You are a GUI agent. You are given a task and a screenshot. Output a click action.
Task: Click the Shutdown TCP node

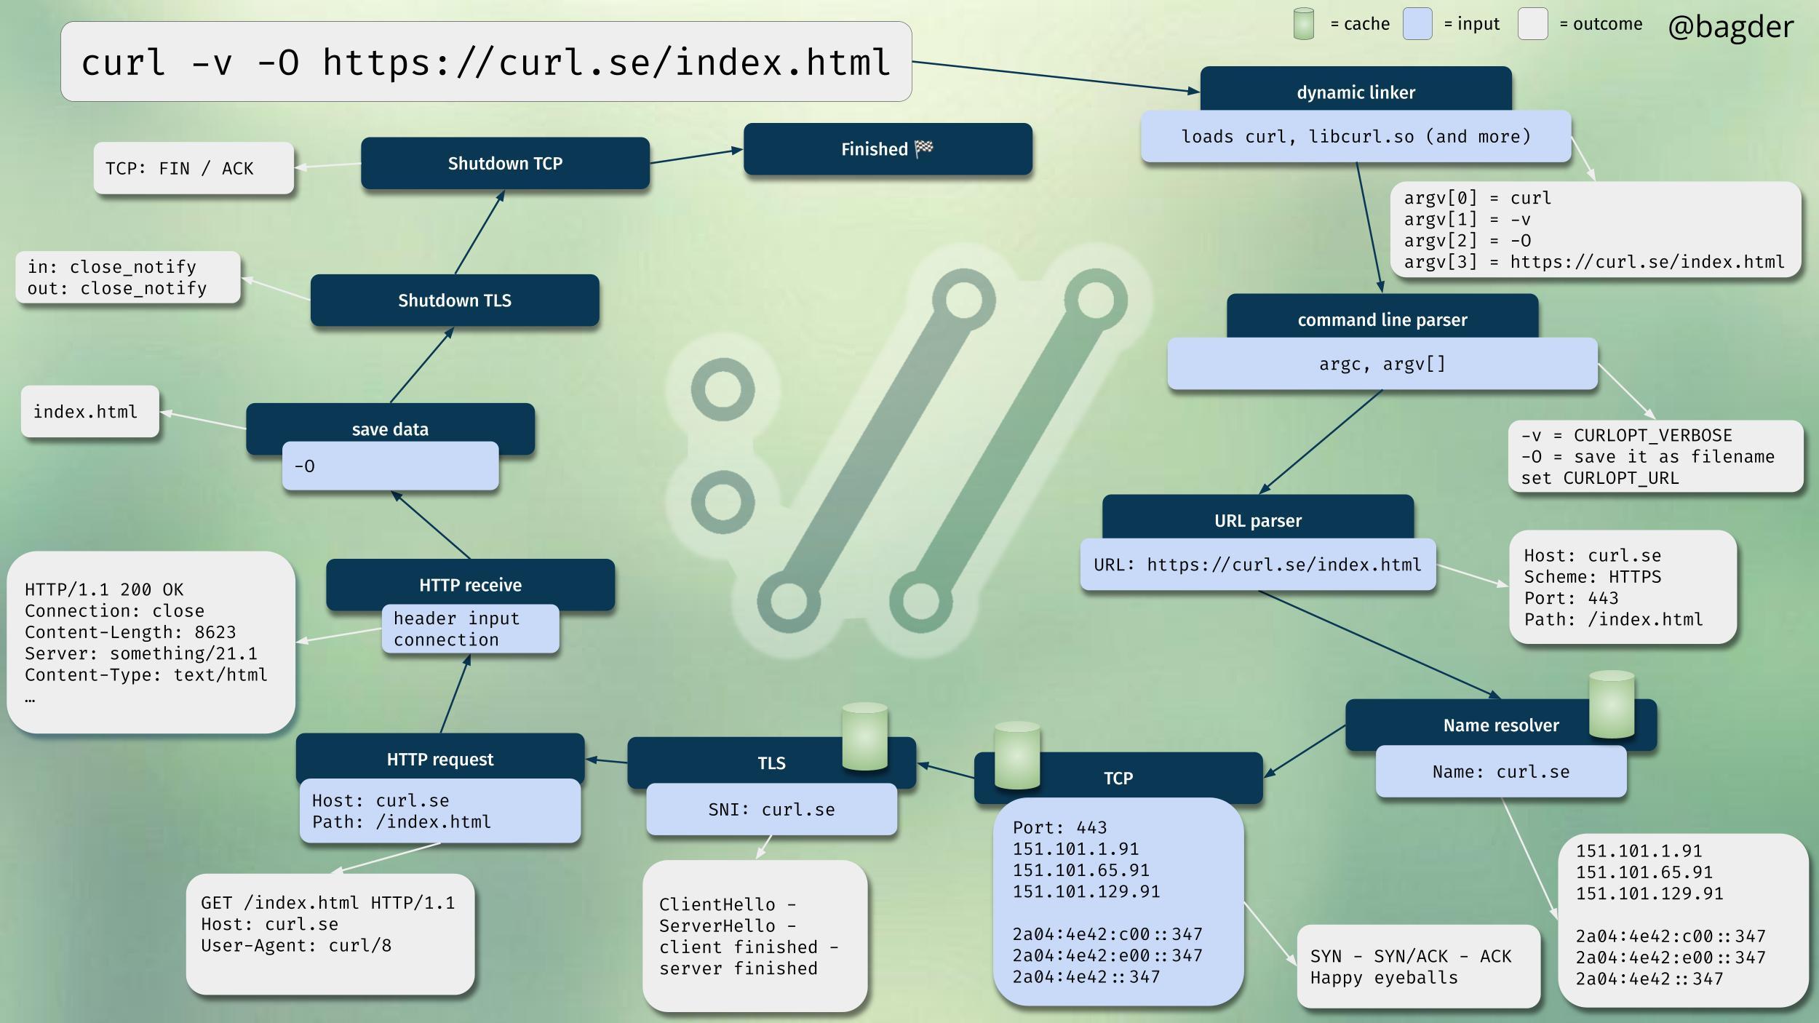[x=505, y=163]
